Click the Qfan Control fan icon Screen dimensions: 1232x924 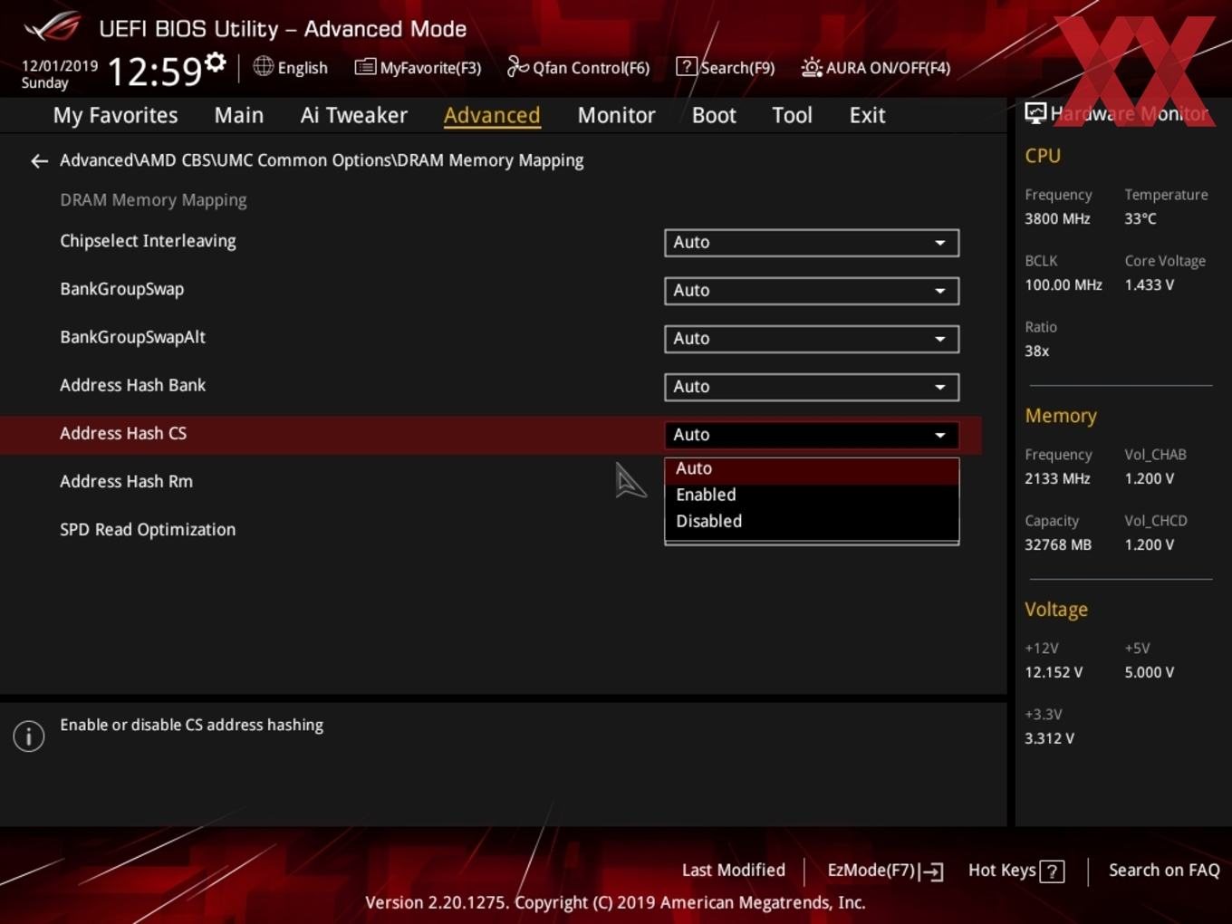517,66
